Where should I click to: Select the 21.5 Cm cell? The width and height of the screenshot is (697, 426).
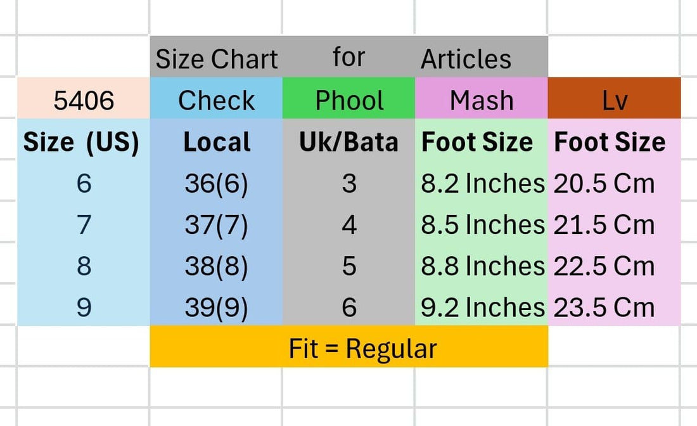click(x=604, y=225)
